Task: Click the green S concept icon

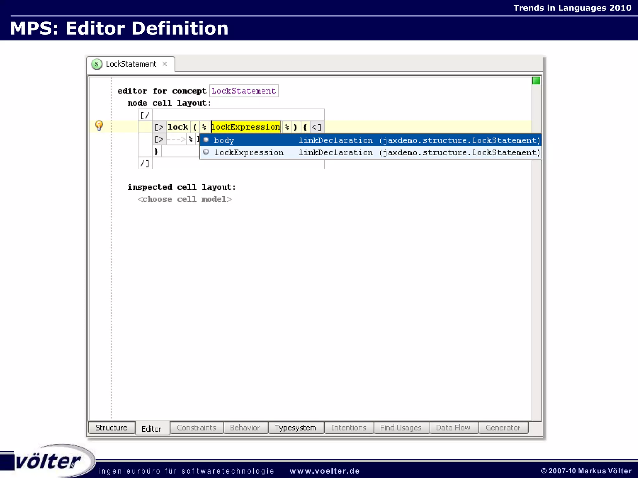Action: 97,64
